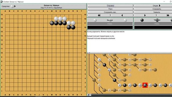Click the white stone at P18
The width and height of the screenshot is (172, 97).
click(64, 19)
